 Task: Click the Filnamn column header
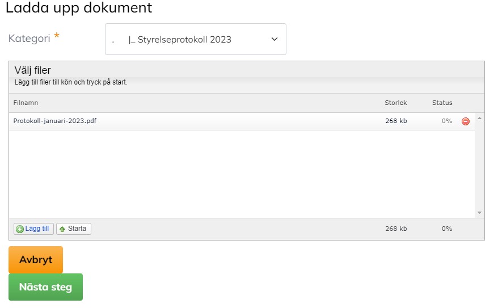pyautogui.click(x=26, y=103)
